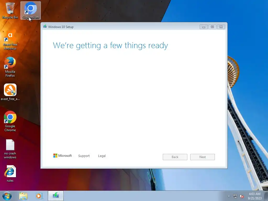Screen dimensions: 268x201
Task: Close the Windows 10 Setup window
Action: (x=221, y=27)
